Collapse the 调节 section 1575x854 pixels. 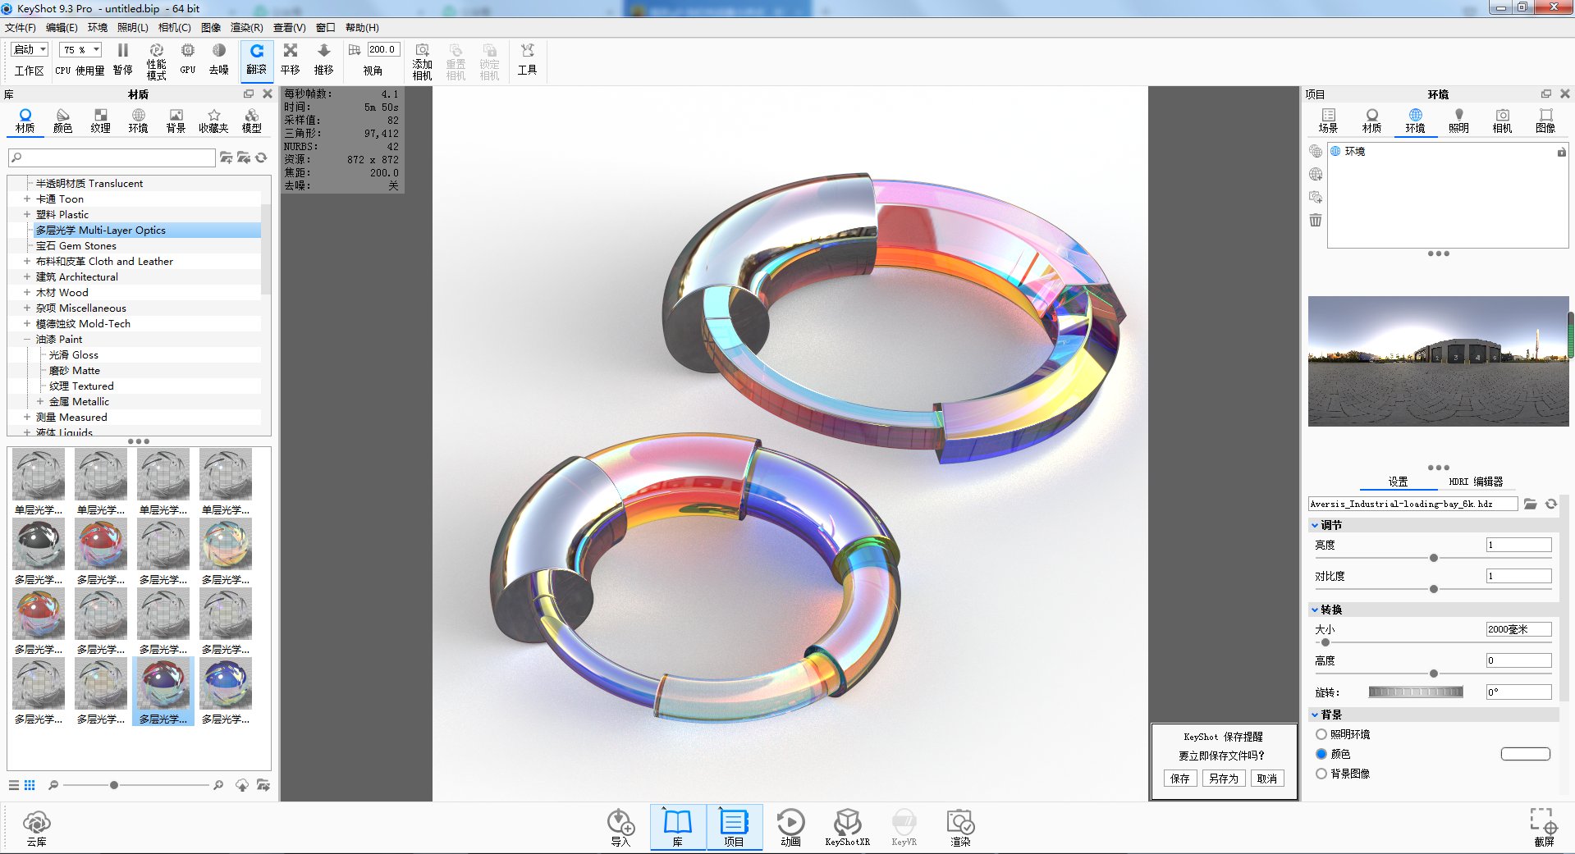tap(1315, 525)
